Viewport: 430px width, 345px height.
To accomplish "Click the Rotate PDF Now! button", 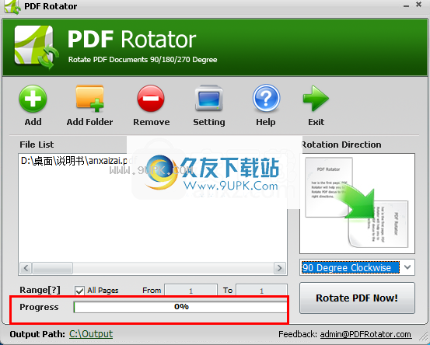I will click(x=357, y=298).
